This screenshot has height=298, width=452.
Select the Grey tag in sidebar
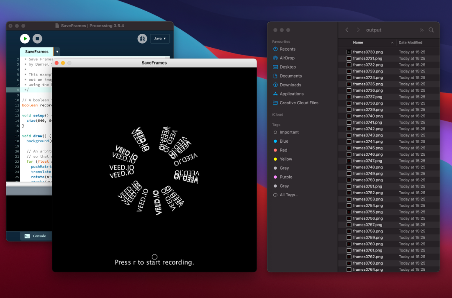(x=281, y=168)
